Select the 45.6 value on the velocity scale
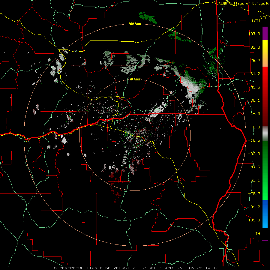 click(255, 87)
